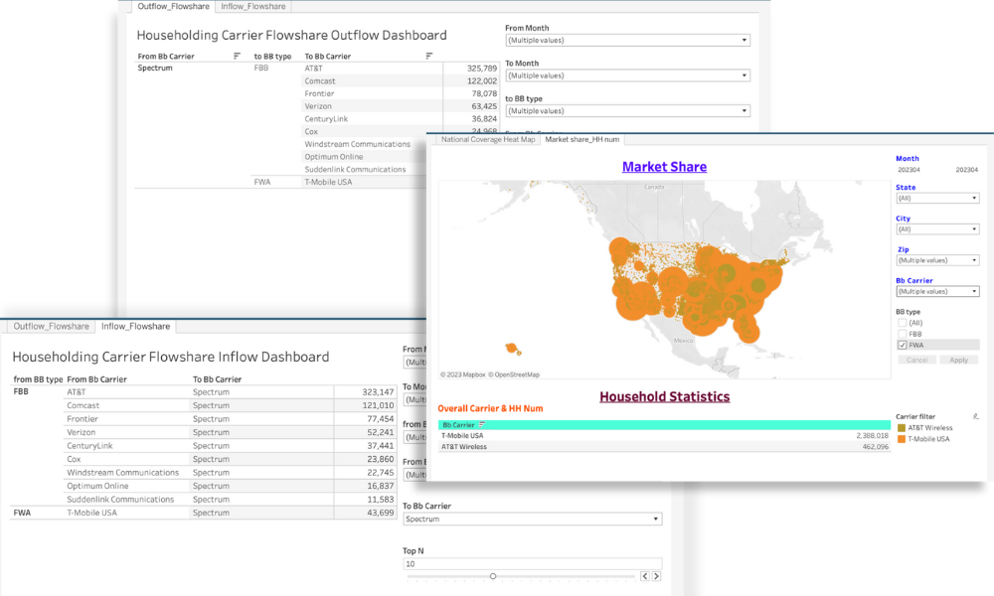The height and width of the screenshot is (596, 994).
Task: Click the 323,147 AT&T inflow value
Action: (x=378, y=392)
